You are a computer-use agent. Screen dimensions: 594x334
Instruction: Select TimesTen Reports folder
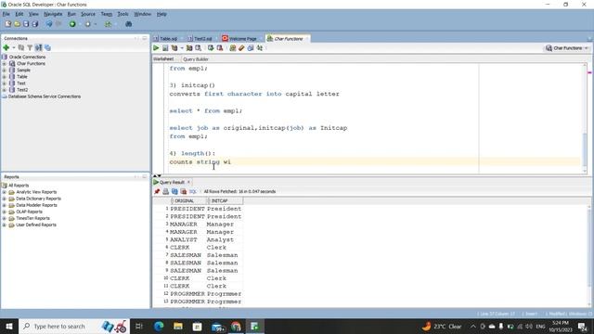(32, 218)
